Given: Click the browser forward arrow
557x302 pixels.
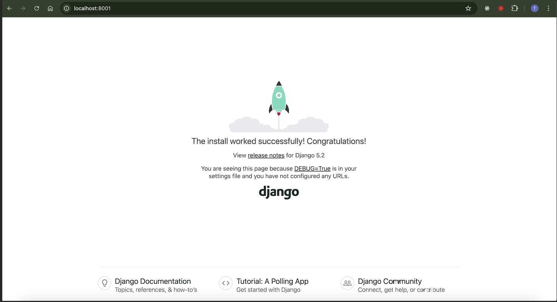Looking at the screenshot, I should click(x=23, y=8).
